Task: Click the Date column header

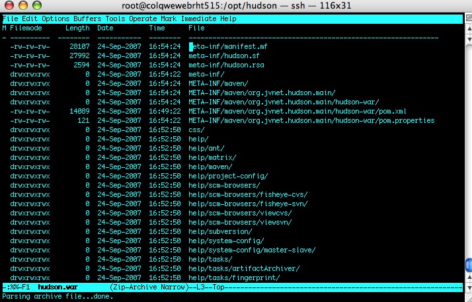Action: tap(105, 28)
